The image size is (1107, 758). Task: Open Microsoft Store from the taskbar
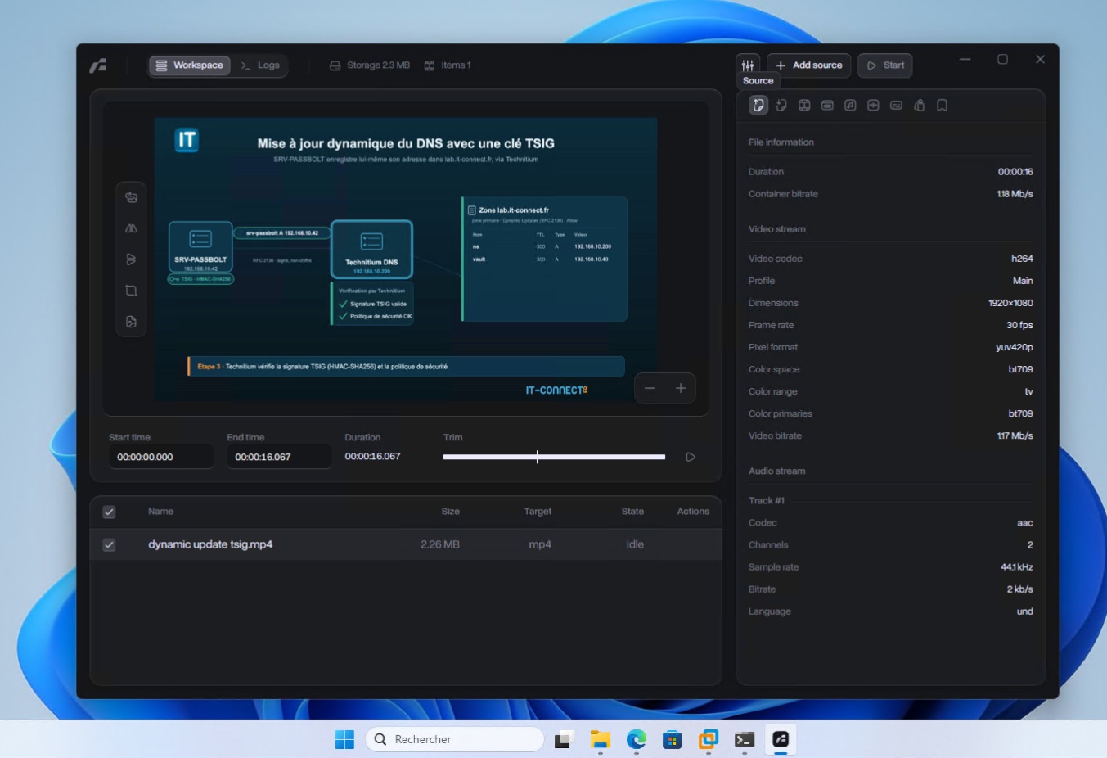click(673, 739)
